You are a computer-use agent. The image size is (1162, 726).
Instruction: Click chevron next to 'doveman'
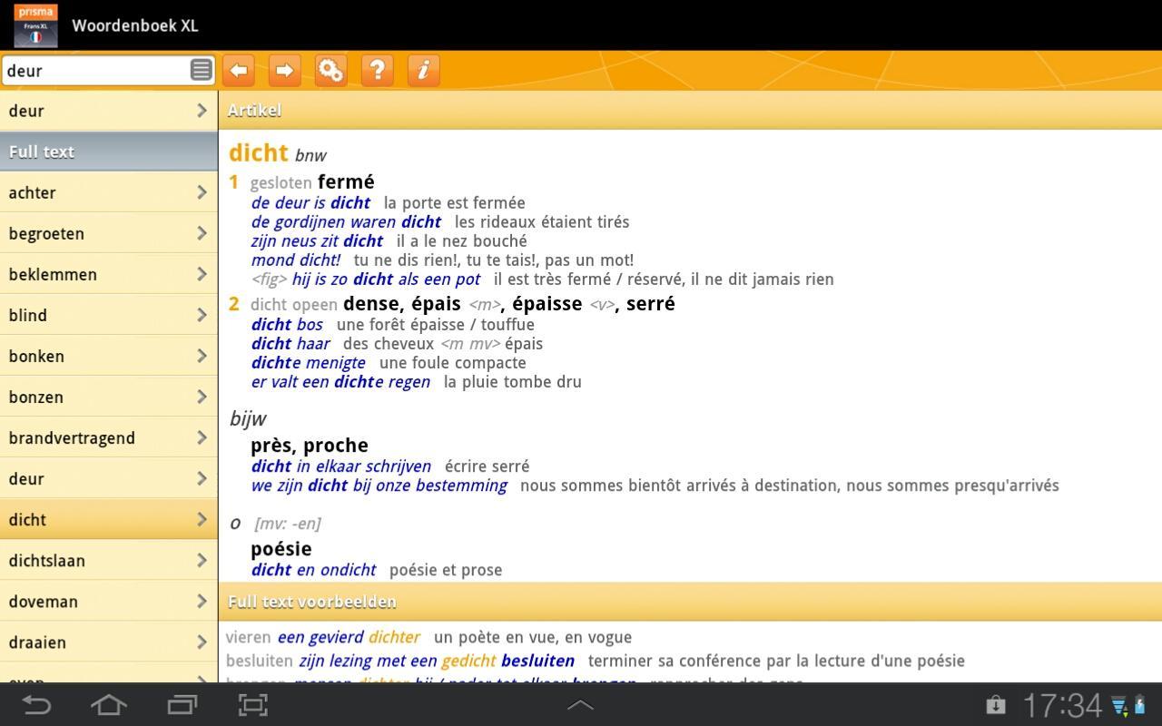pyautogui.click(x=202, y=601)
